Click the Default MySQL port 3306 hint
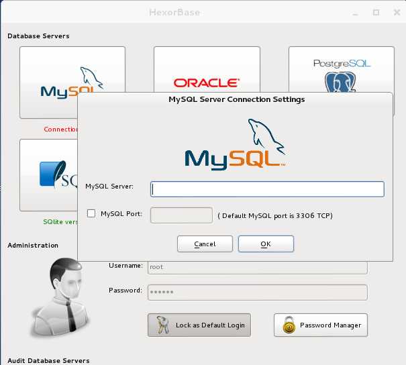 [x=275, y=215]
